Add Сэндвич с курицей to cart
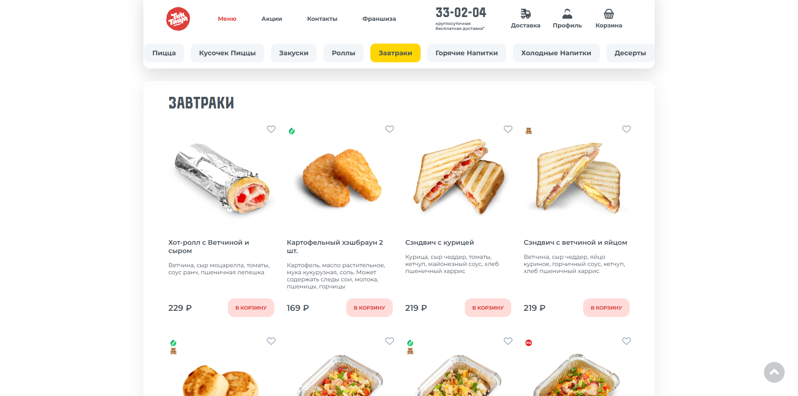The image size is (798, 396). click(488, 308)
